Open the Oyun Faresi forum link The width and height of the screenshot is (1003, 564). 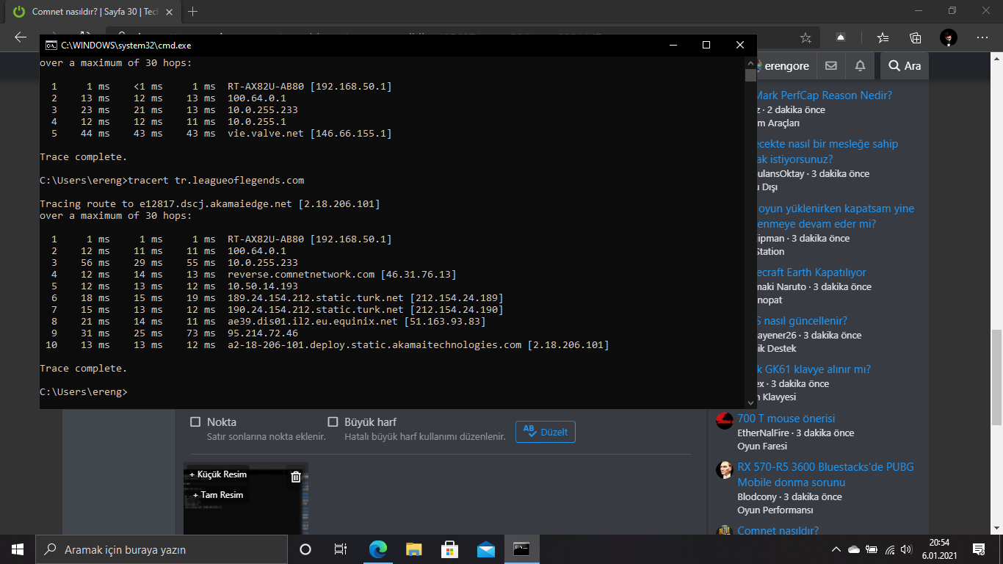coord(762,446)
